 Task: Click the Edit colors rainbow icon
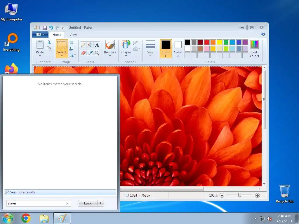[254, 45]
